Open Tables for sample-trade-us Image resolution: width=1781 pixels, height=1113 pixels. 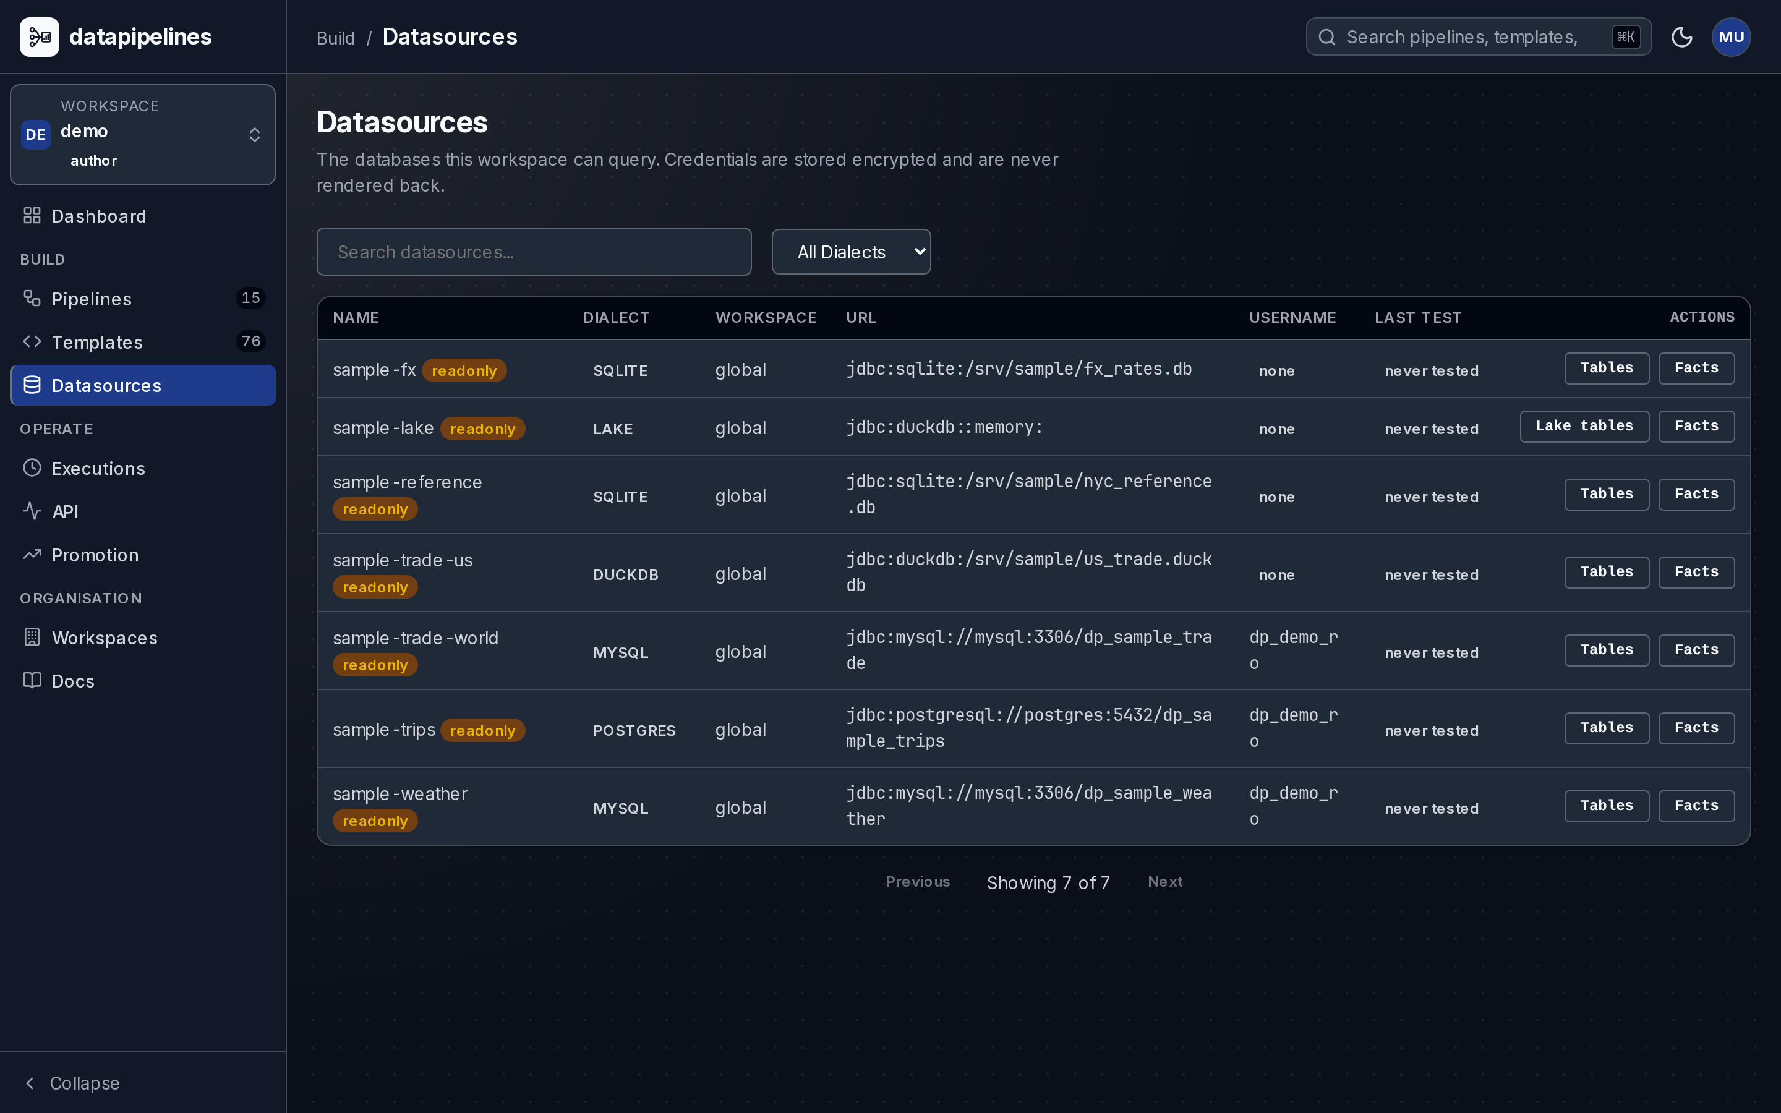pos(1607,573)
